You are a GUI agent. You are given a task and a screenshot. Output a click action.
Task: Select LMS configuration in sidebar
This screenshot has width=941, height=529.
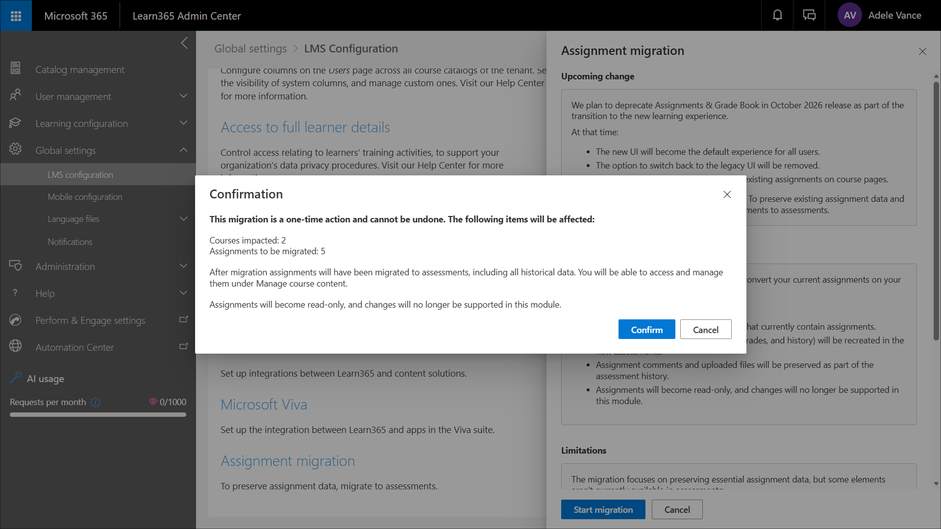pos(98,174)
